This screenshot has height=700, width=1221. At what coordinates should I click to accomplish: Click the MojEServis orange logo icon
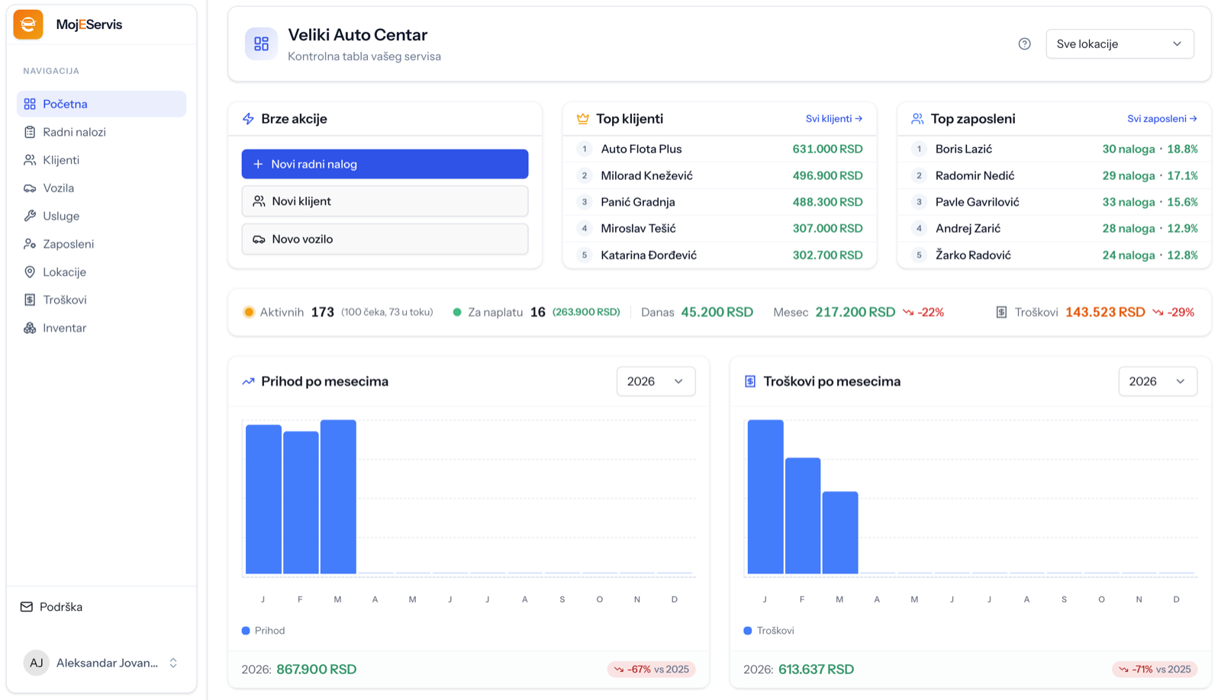pyautogui.click(x=28, y=24)
